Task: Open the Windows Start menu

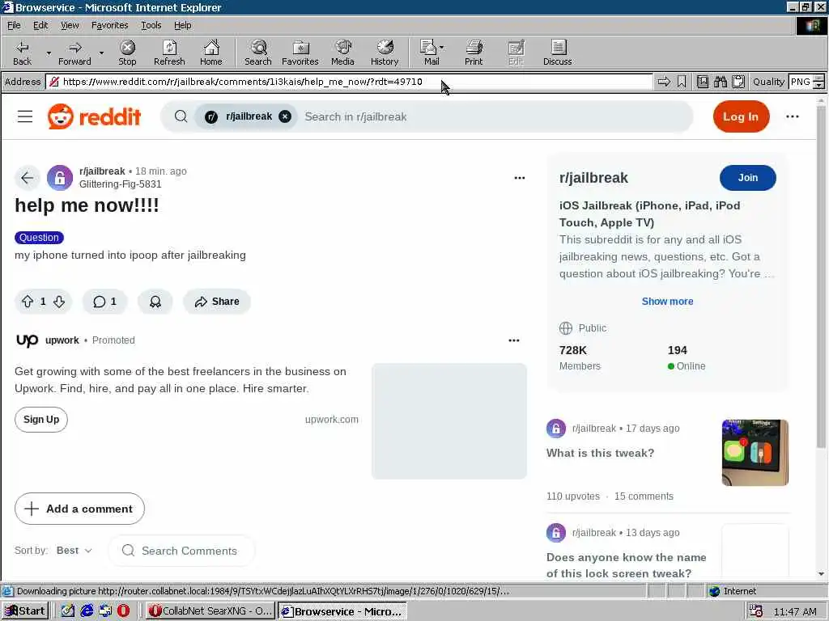Action: point(25,611)
